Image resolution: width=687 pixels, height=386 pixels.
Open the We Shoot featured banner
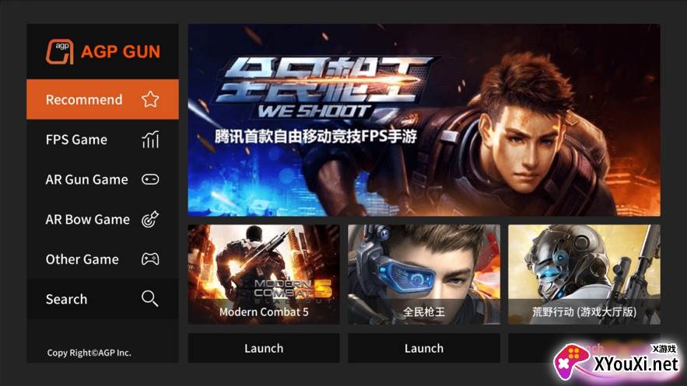(424, 120)
